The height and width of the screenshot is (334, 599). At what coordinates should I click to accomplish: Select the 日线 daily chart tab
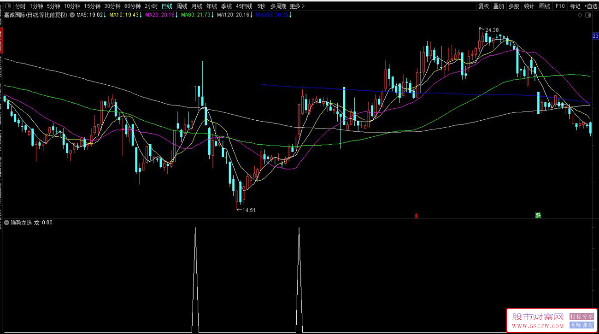pos(167,6)
